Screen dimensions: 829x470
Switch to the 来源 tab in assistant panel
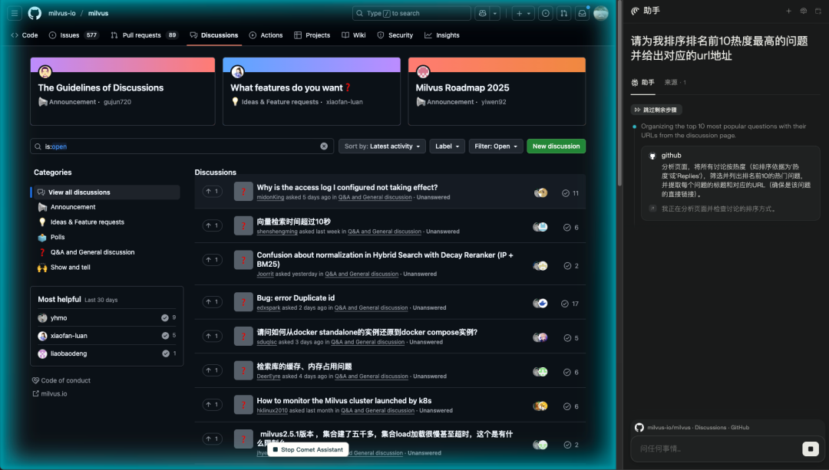[675, 82]
